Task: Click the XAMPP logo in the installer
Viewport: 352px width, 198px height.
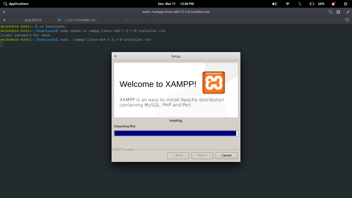Action: point(214,82)
